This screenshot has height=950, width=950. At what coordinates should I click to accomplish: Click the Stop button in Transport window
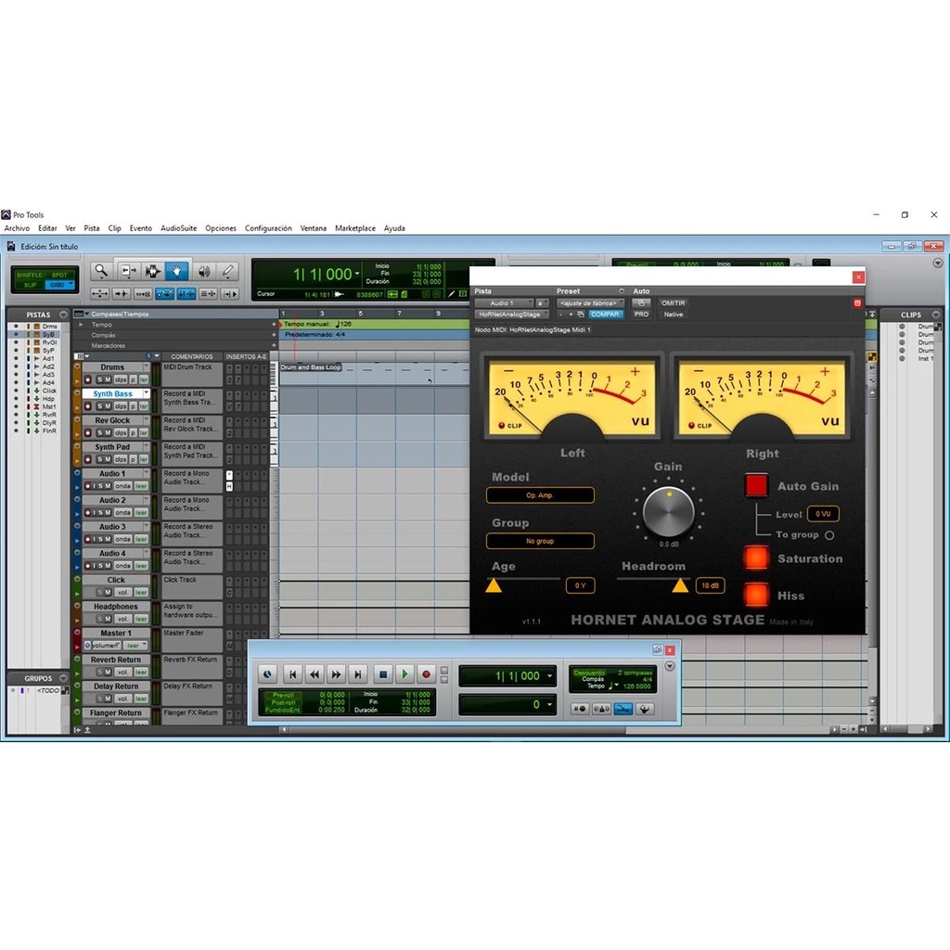point(383,674)
